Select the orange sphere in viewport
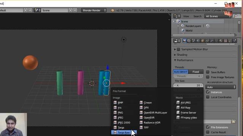Viewport: 243px width, 136px height. pyautogui.click(x=30, y=63)
